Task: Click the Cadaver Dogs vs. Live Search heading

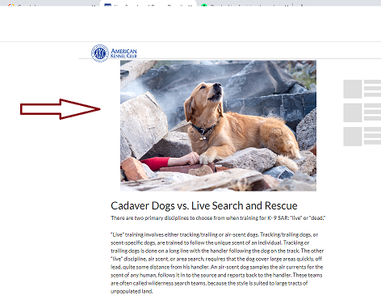Action: [x=204, y=205]
